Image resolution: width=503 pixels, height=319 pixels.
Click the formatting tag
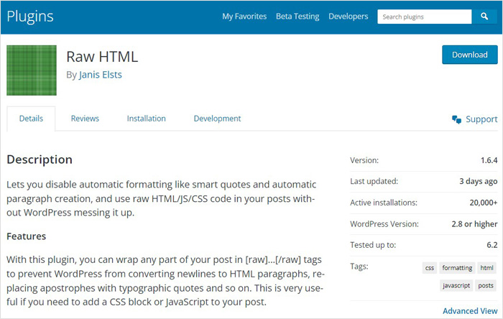457,268
